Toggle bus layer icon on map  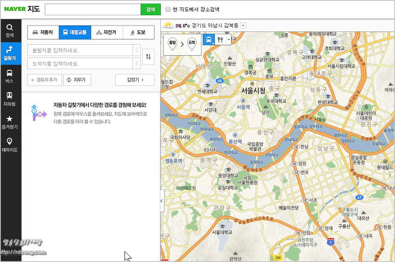pos(209,40)
